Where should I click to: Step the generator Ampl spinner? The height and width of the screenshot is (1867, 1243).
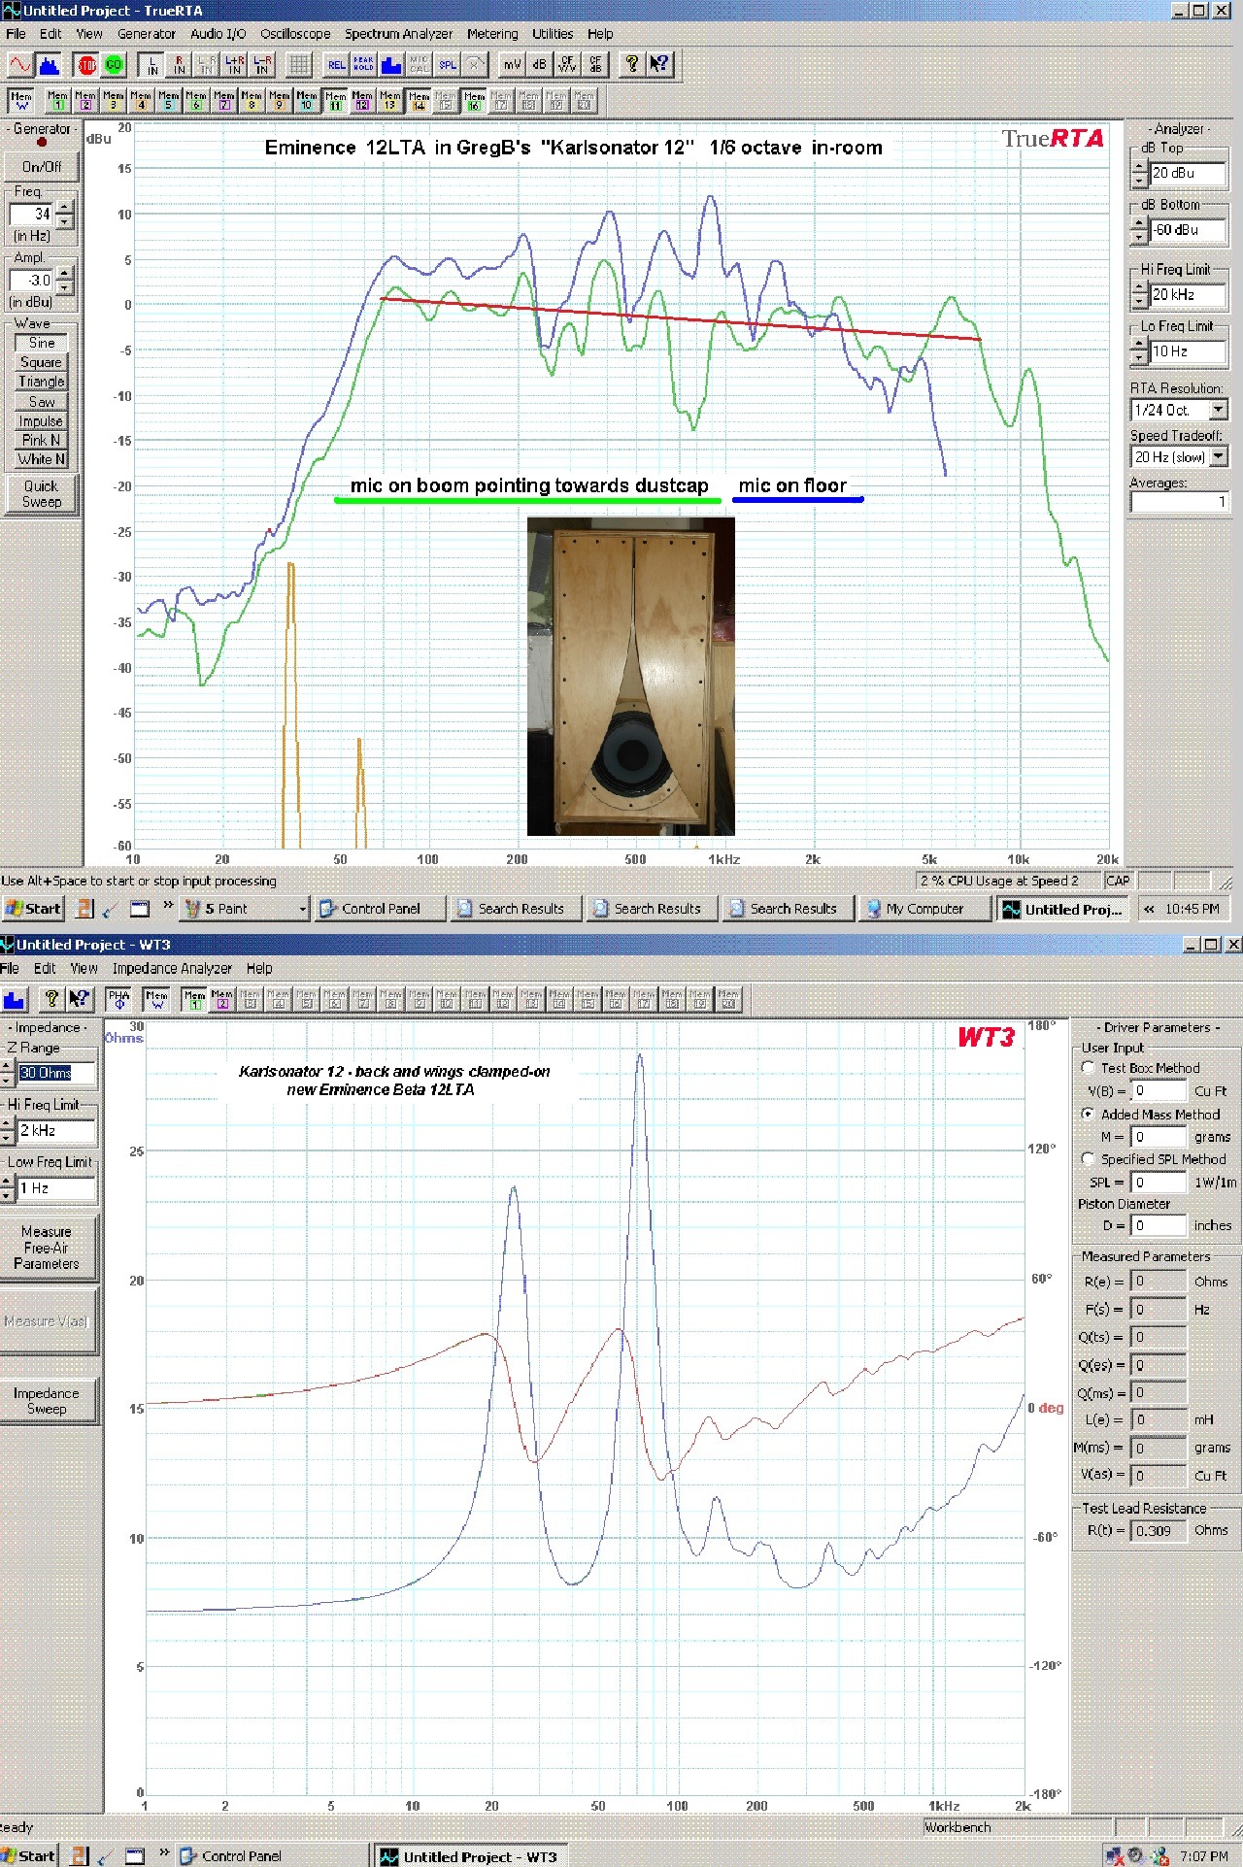pyautogui.click(x=64, y=280)
